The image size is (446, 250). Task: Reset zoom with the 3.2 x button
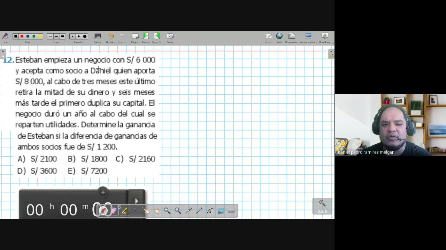point(322,206)
